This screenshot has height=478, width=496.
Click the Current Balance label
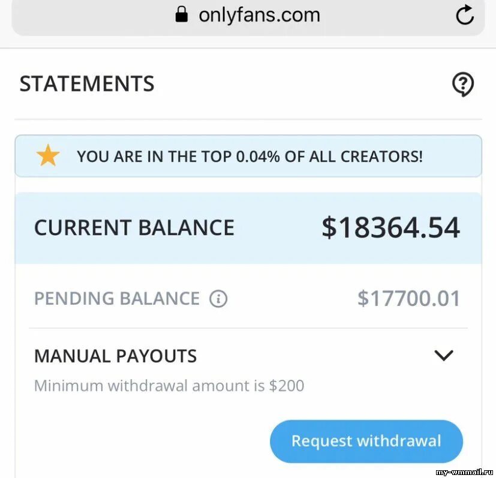(x=134, y=228)
